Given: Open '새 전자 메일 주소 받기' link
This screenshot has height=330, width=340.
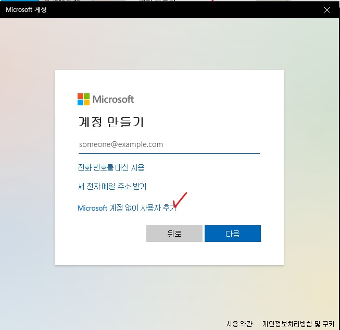Looking at the screenshot, I should tap(112, 186).
